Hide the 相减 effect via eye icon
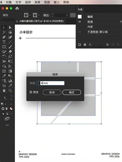The width and height of the screenshot is (122, 162). click(x=79, y=22)
